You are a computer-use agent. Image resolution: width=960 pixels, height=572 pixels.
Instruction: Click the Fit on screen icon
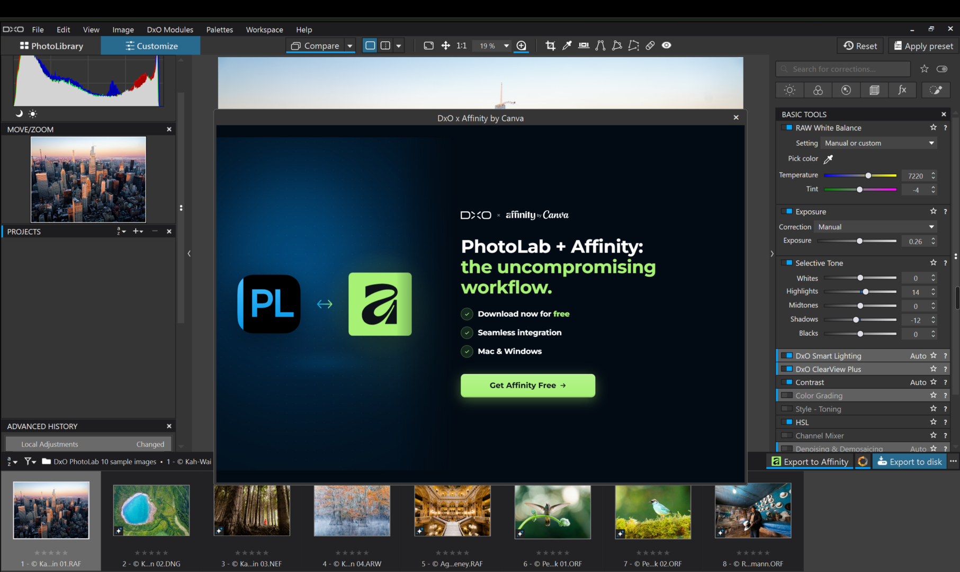pyautogui.click(x=429, y=46)
